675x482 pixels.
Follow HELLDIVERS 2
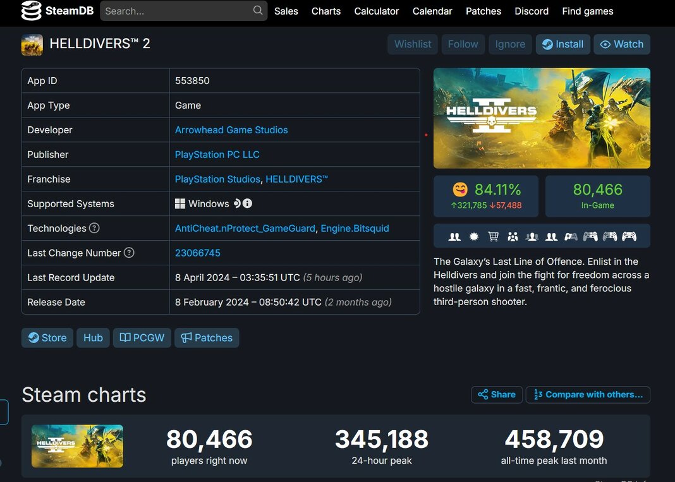pyautogui.click(x=463, y=44)
